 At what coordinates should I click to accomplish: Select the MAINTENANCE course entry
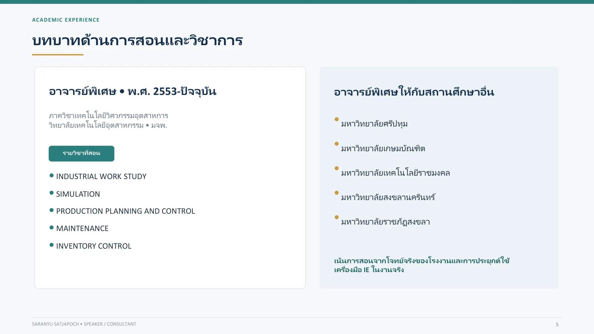coord(82,228)
